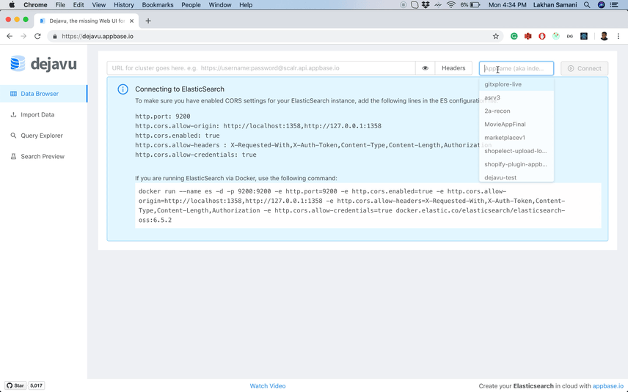This screenshot has width=628, height=392.
Task: Close the Dejavu tab
Action: click(x=132, y=21)
